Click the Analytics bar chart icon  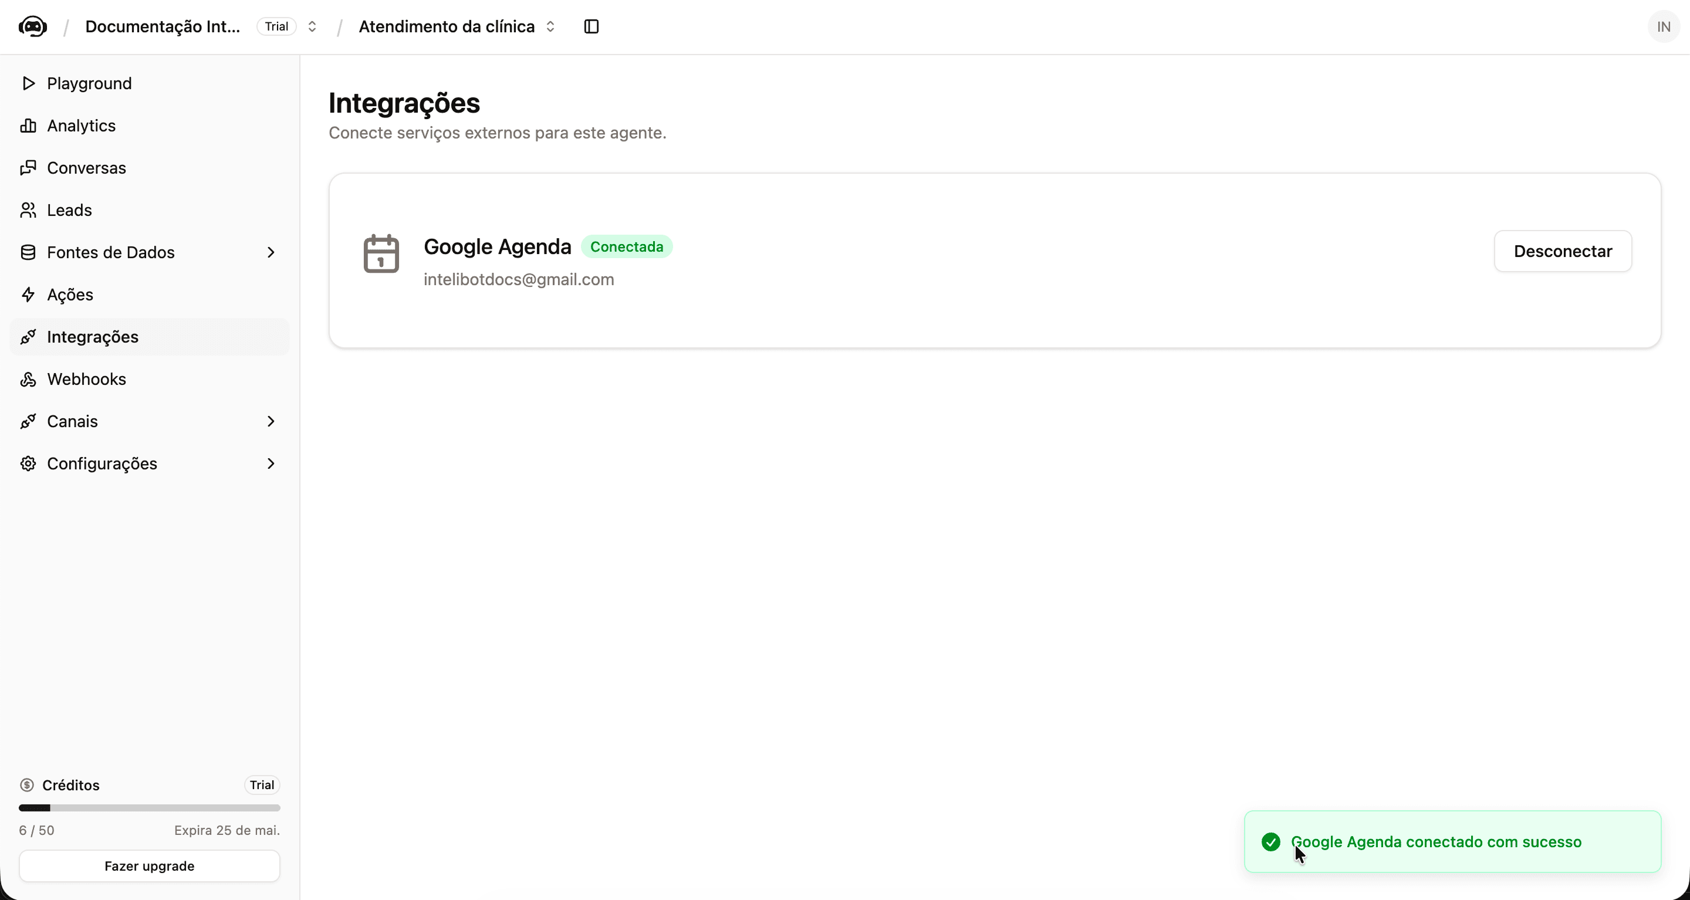tap(28, 126)
